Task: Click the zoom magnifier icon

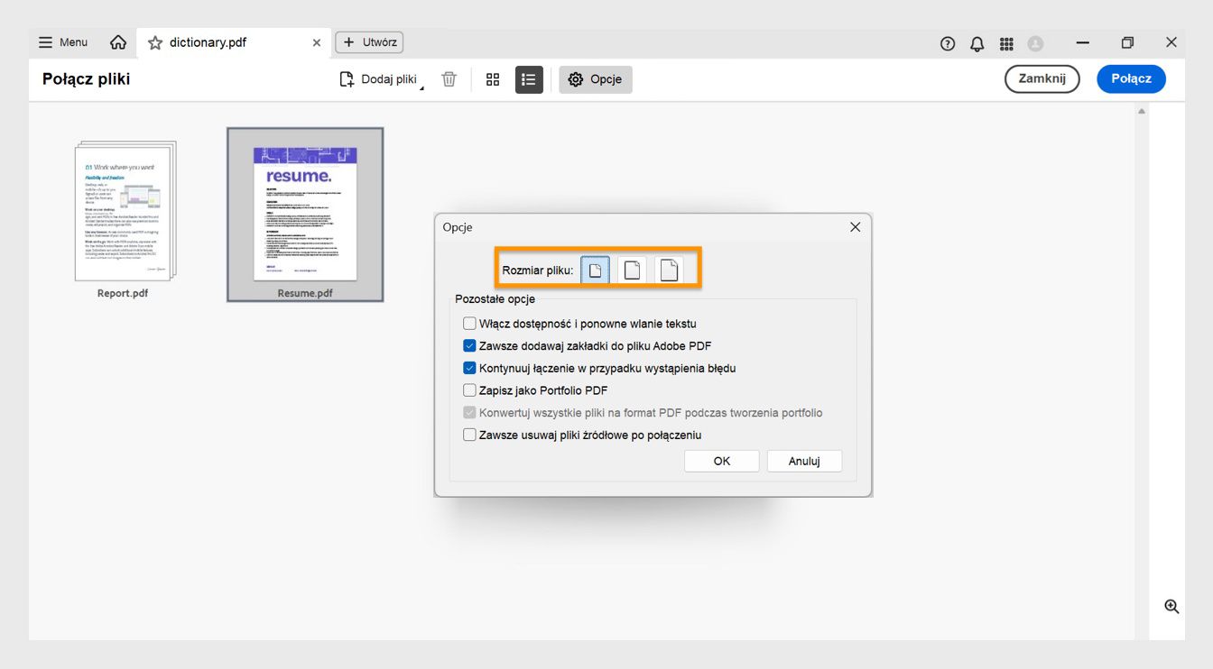Action: click(1171, 606)
